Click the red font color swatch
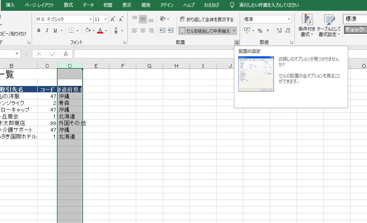The height and width of the screenshot is (223, 367). (x=100, y=32)
